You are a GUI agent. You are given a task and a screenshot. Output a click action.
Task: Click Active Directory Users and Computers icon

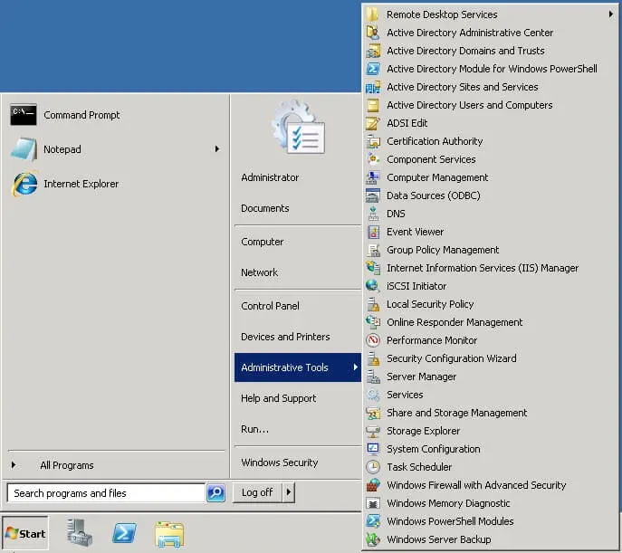tap(373, 105)
